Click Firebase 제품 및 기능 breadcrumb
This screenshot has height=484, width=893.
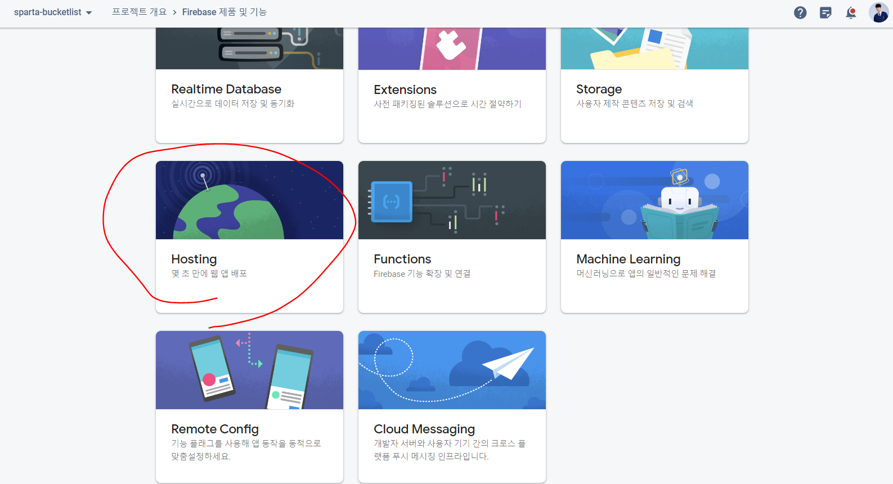pyautogui.click(x=224, y=12)
